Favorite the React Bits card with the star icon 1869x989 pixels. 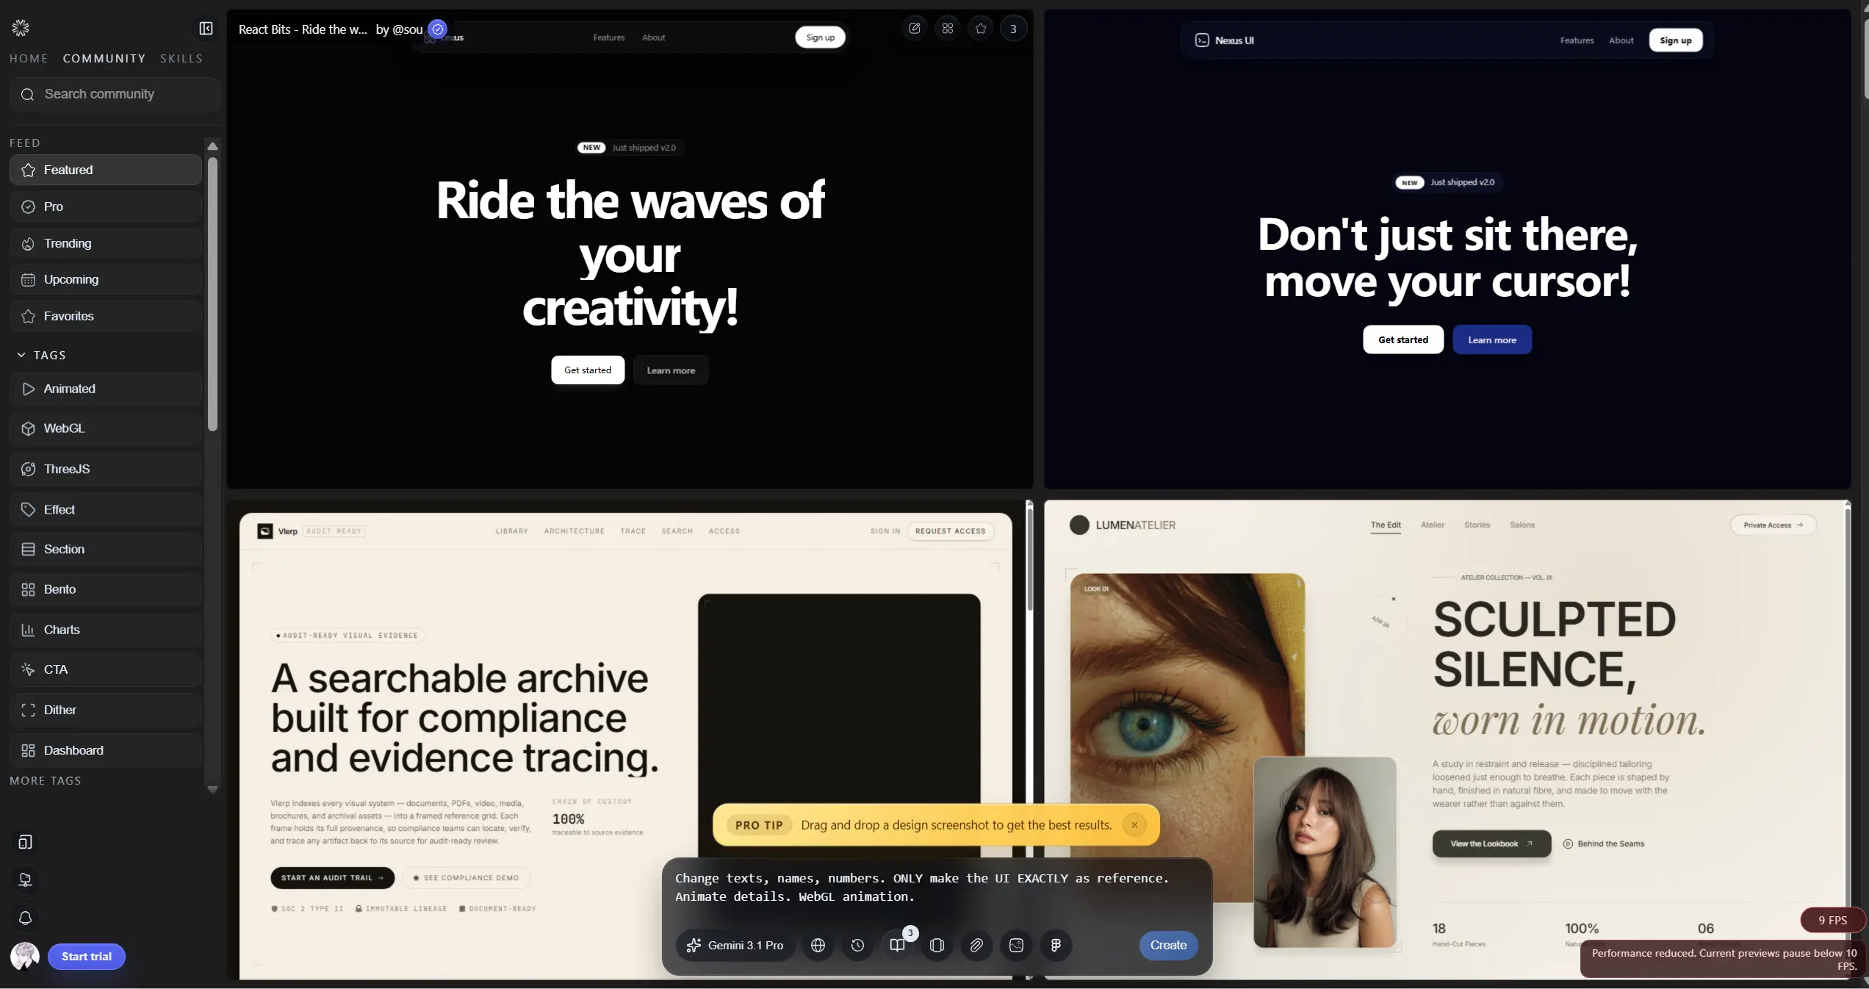(981, 29)
